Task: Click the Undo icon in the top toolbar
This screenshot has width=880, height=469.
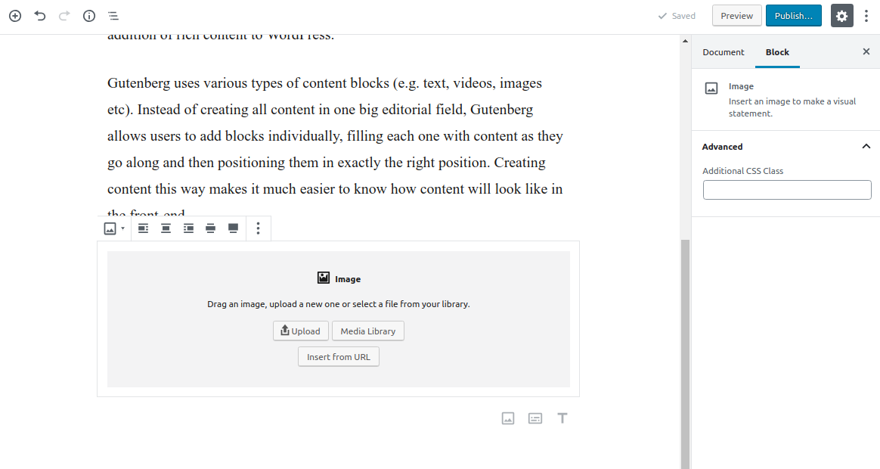Action: [39, 16]
